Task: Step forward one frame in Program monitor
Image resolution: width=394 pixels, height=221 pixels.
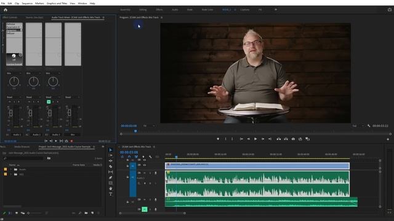Action: click(x=263, y=139)
